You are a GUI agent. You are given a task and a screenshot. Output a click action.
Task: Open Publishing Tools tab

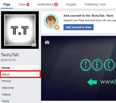(95, 4)
